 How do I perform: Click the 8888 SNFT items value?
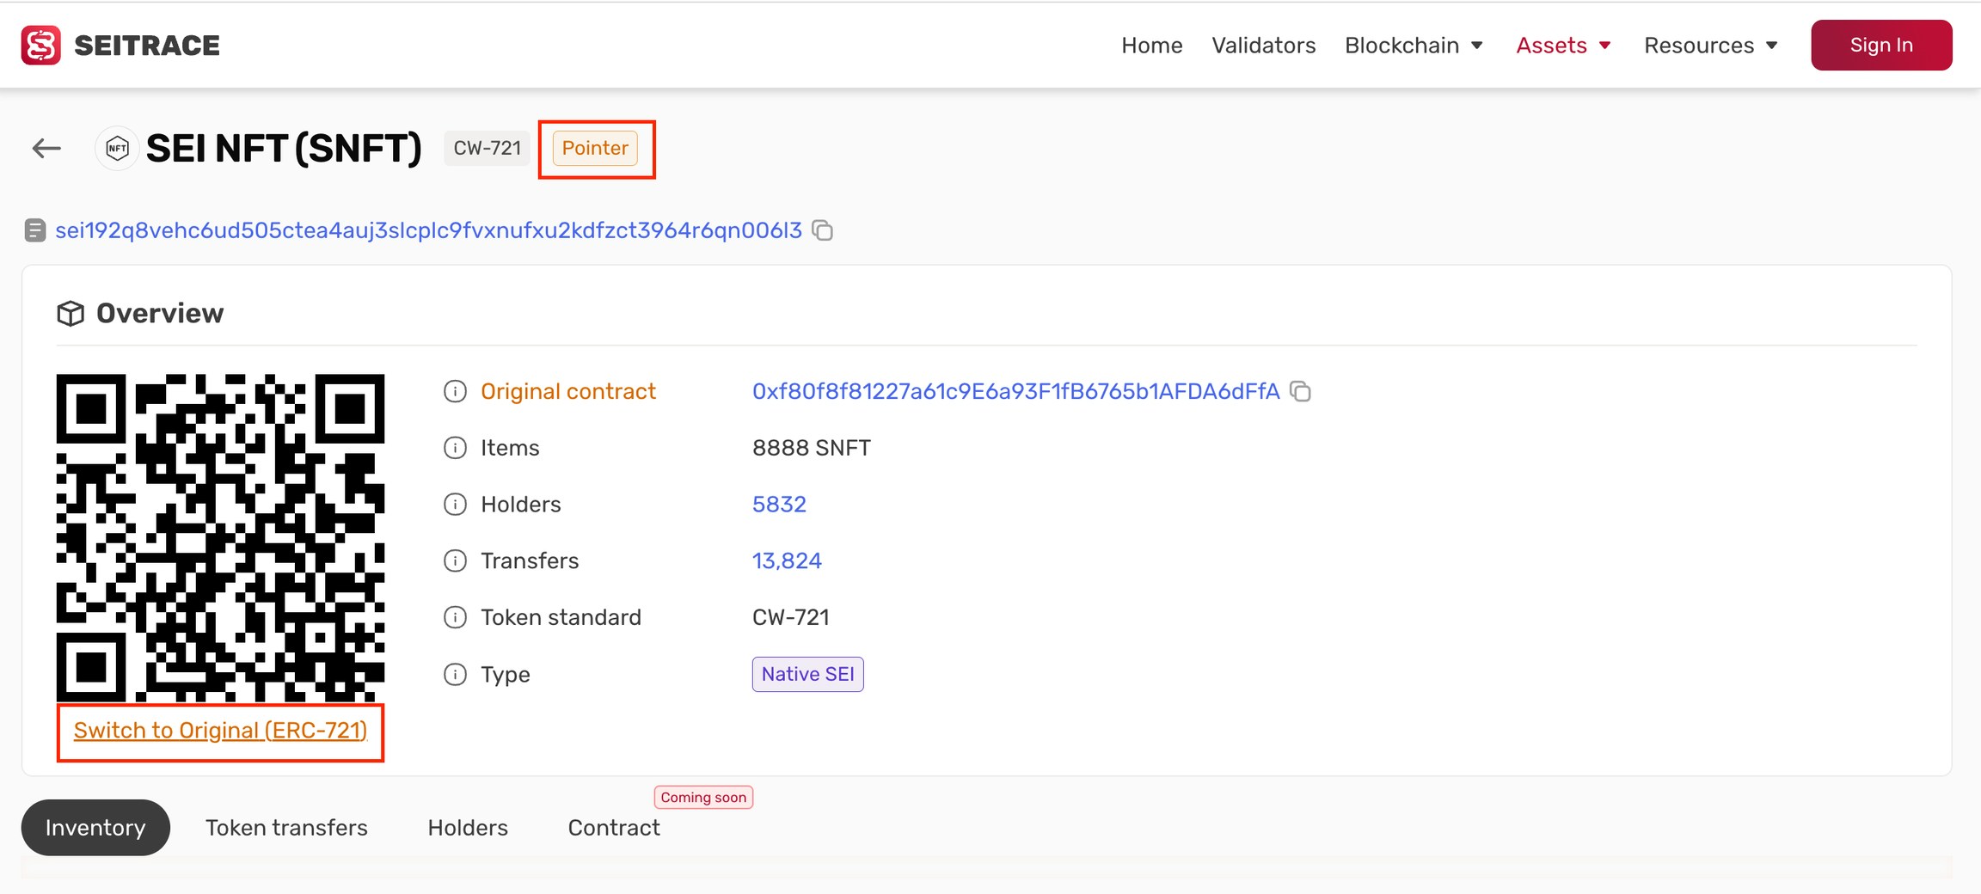point(811,448)
